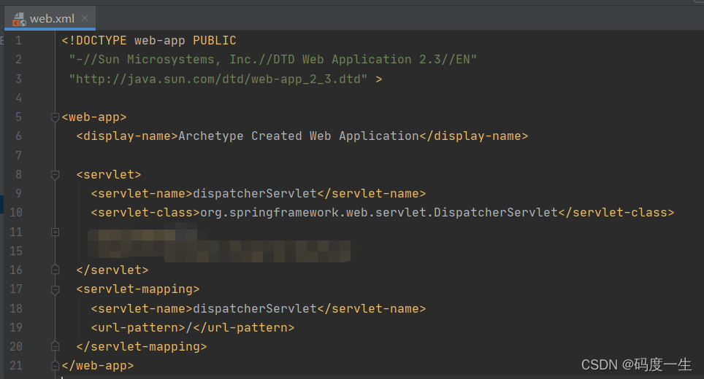Click the url-pattern slash value on line 19
Image resolution: width=704 pixels, height=379 pixels.
[x=189, y=328]
